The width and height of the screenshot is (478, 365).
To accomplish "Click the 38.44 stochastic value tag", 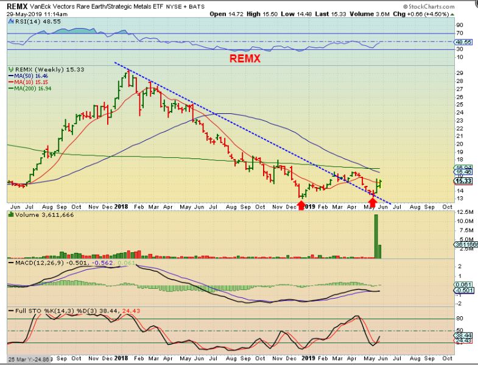I will 463,335.
